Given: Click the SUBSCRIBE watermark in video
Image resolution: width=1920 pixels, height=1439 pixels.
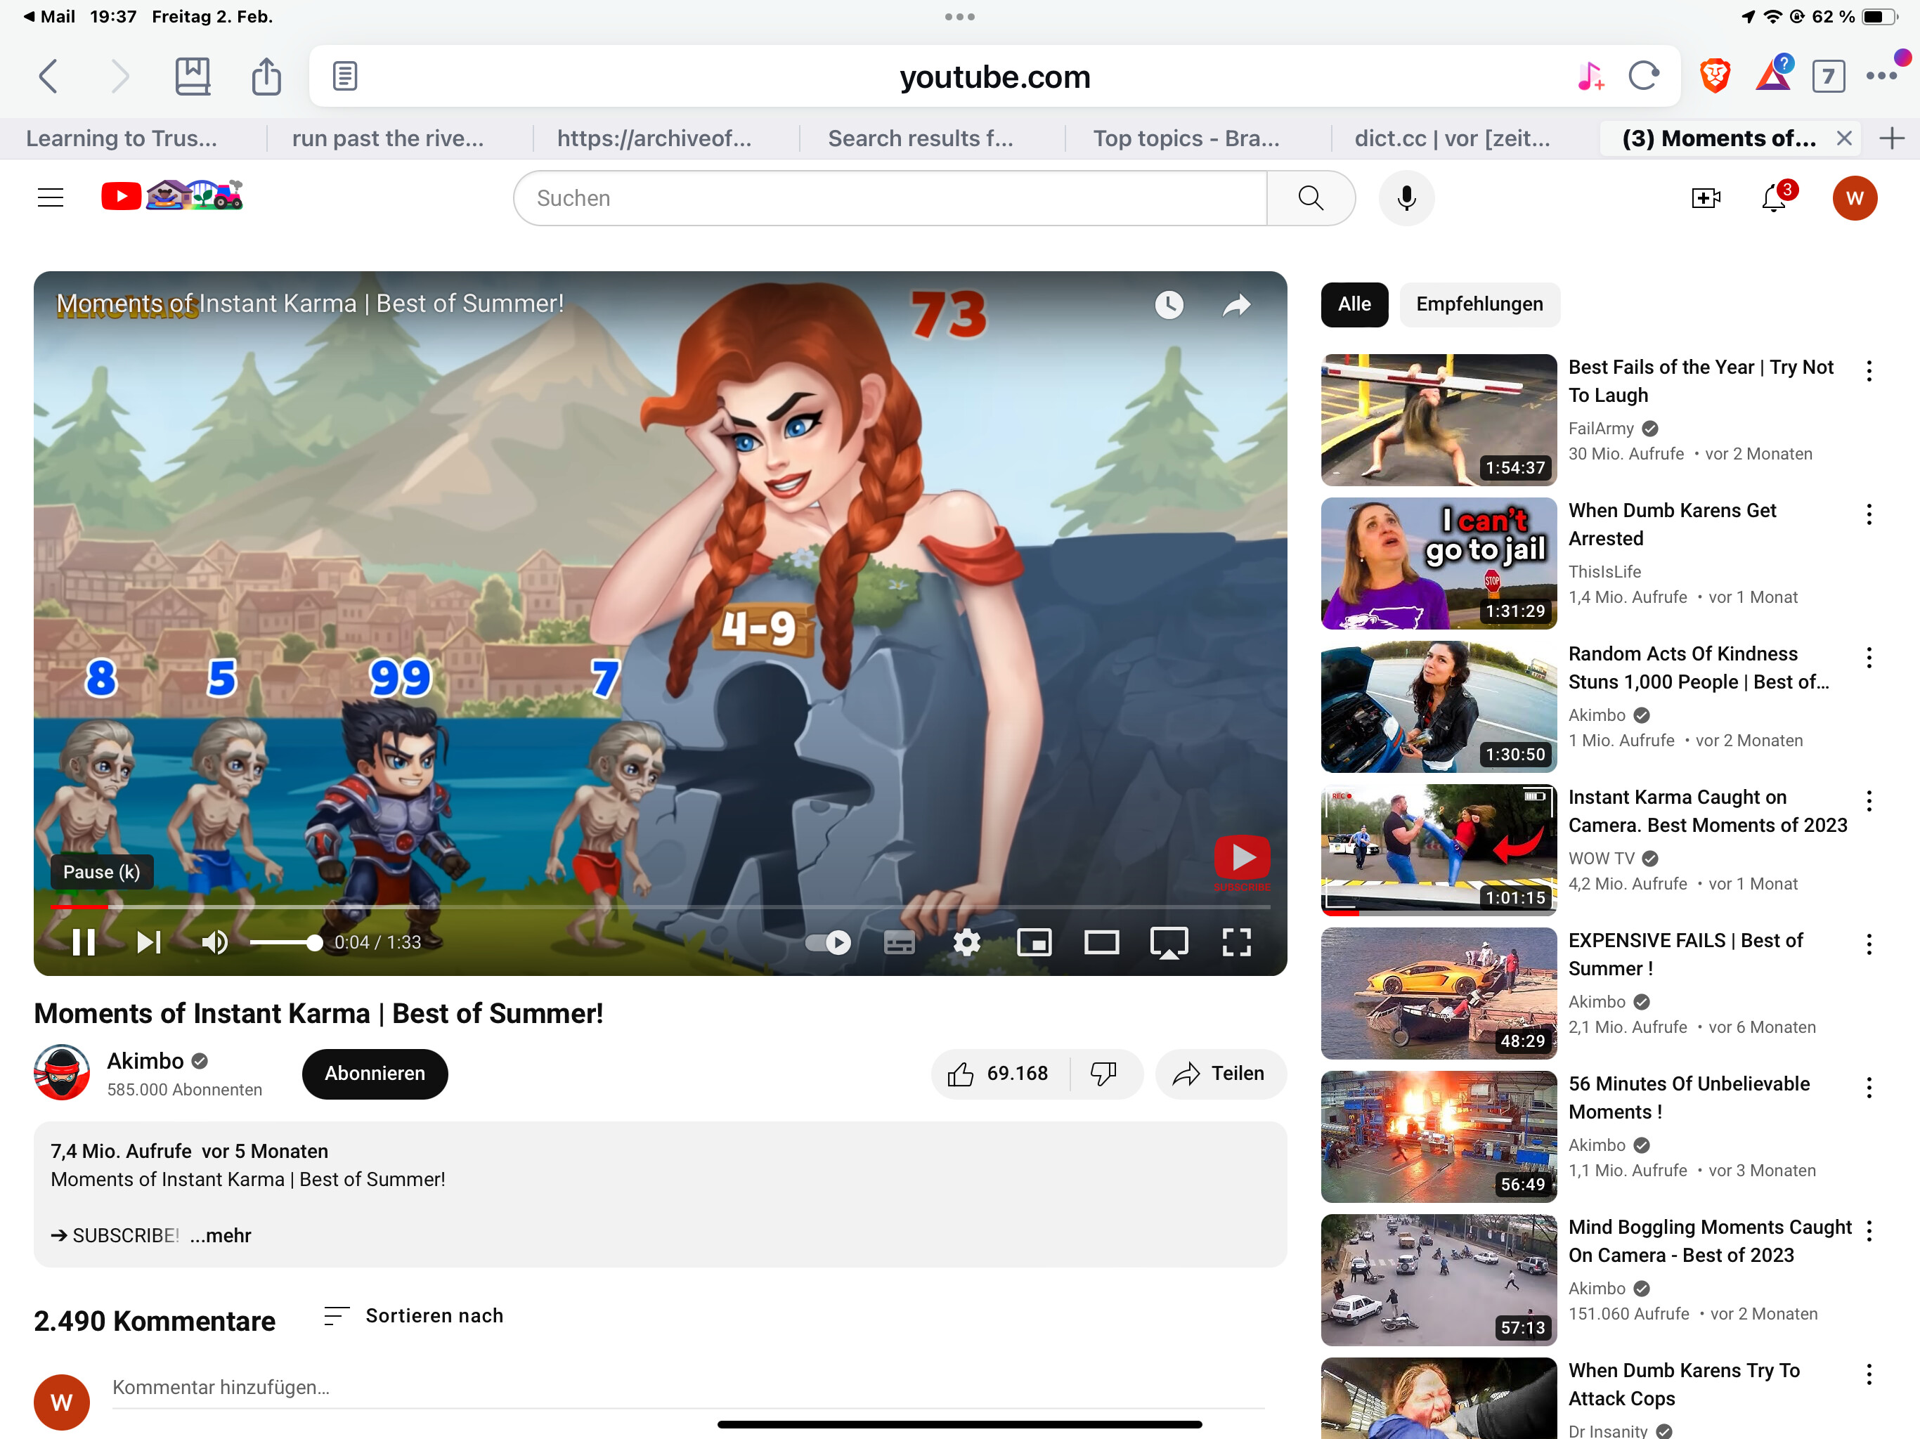Looking at the screenshot, I should click(1241, 863).
